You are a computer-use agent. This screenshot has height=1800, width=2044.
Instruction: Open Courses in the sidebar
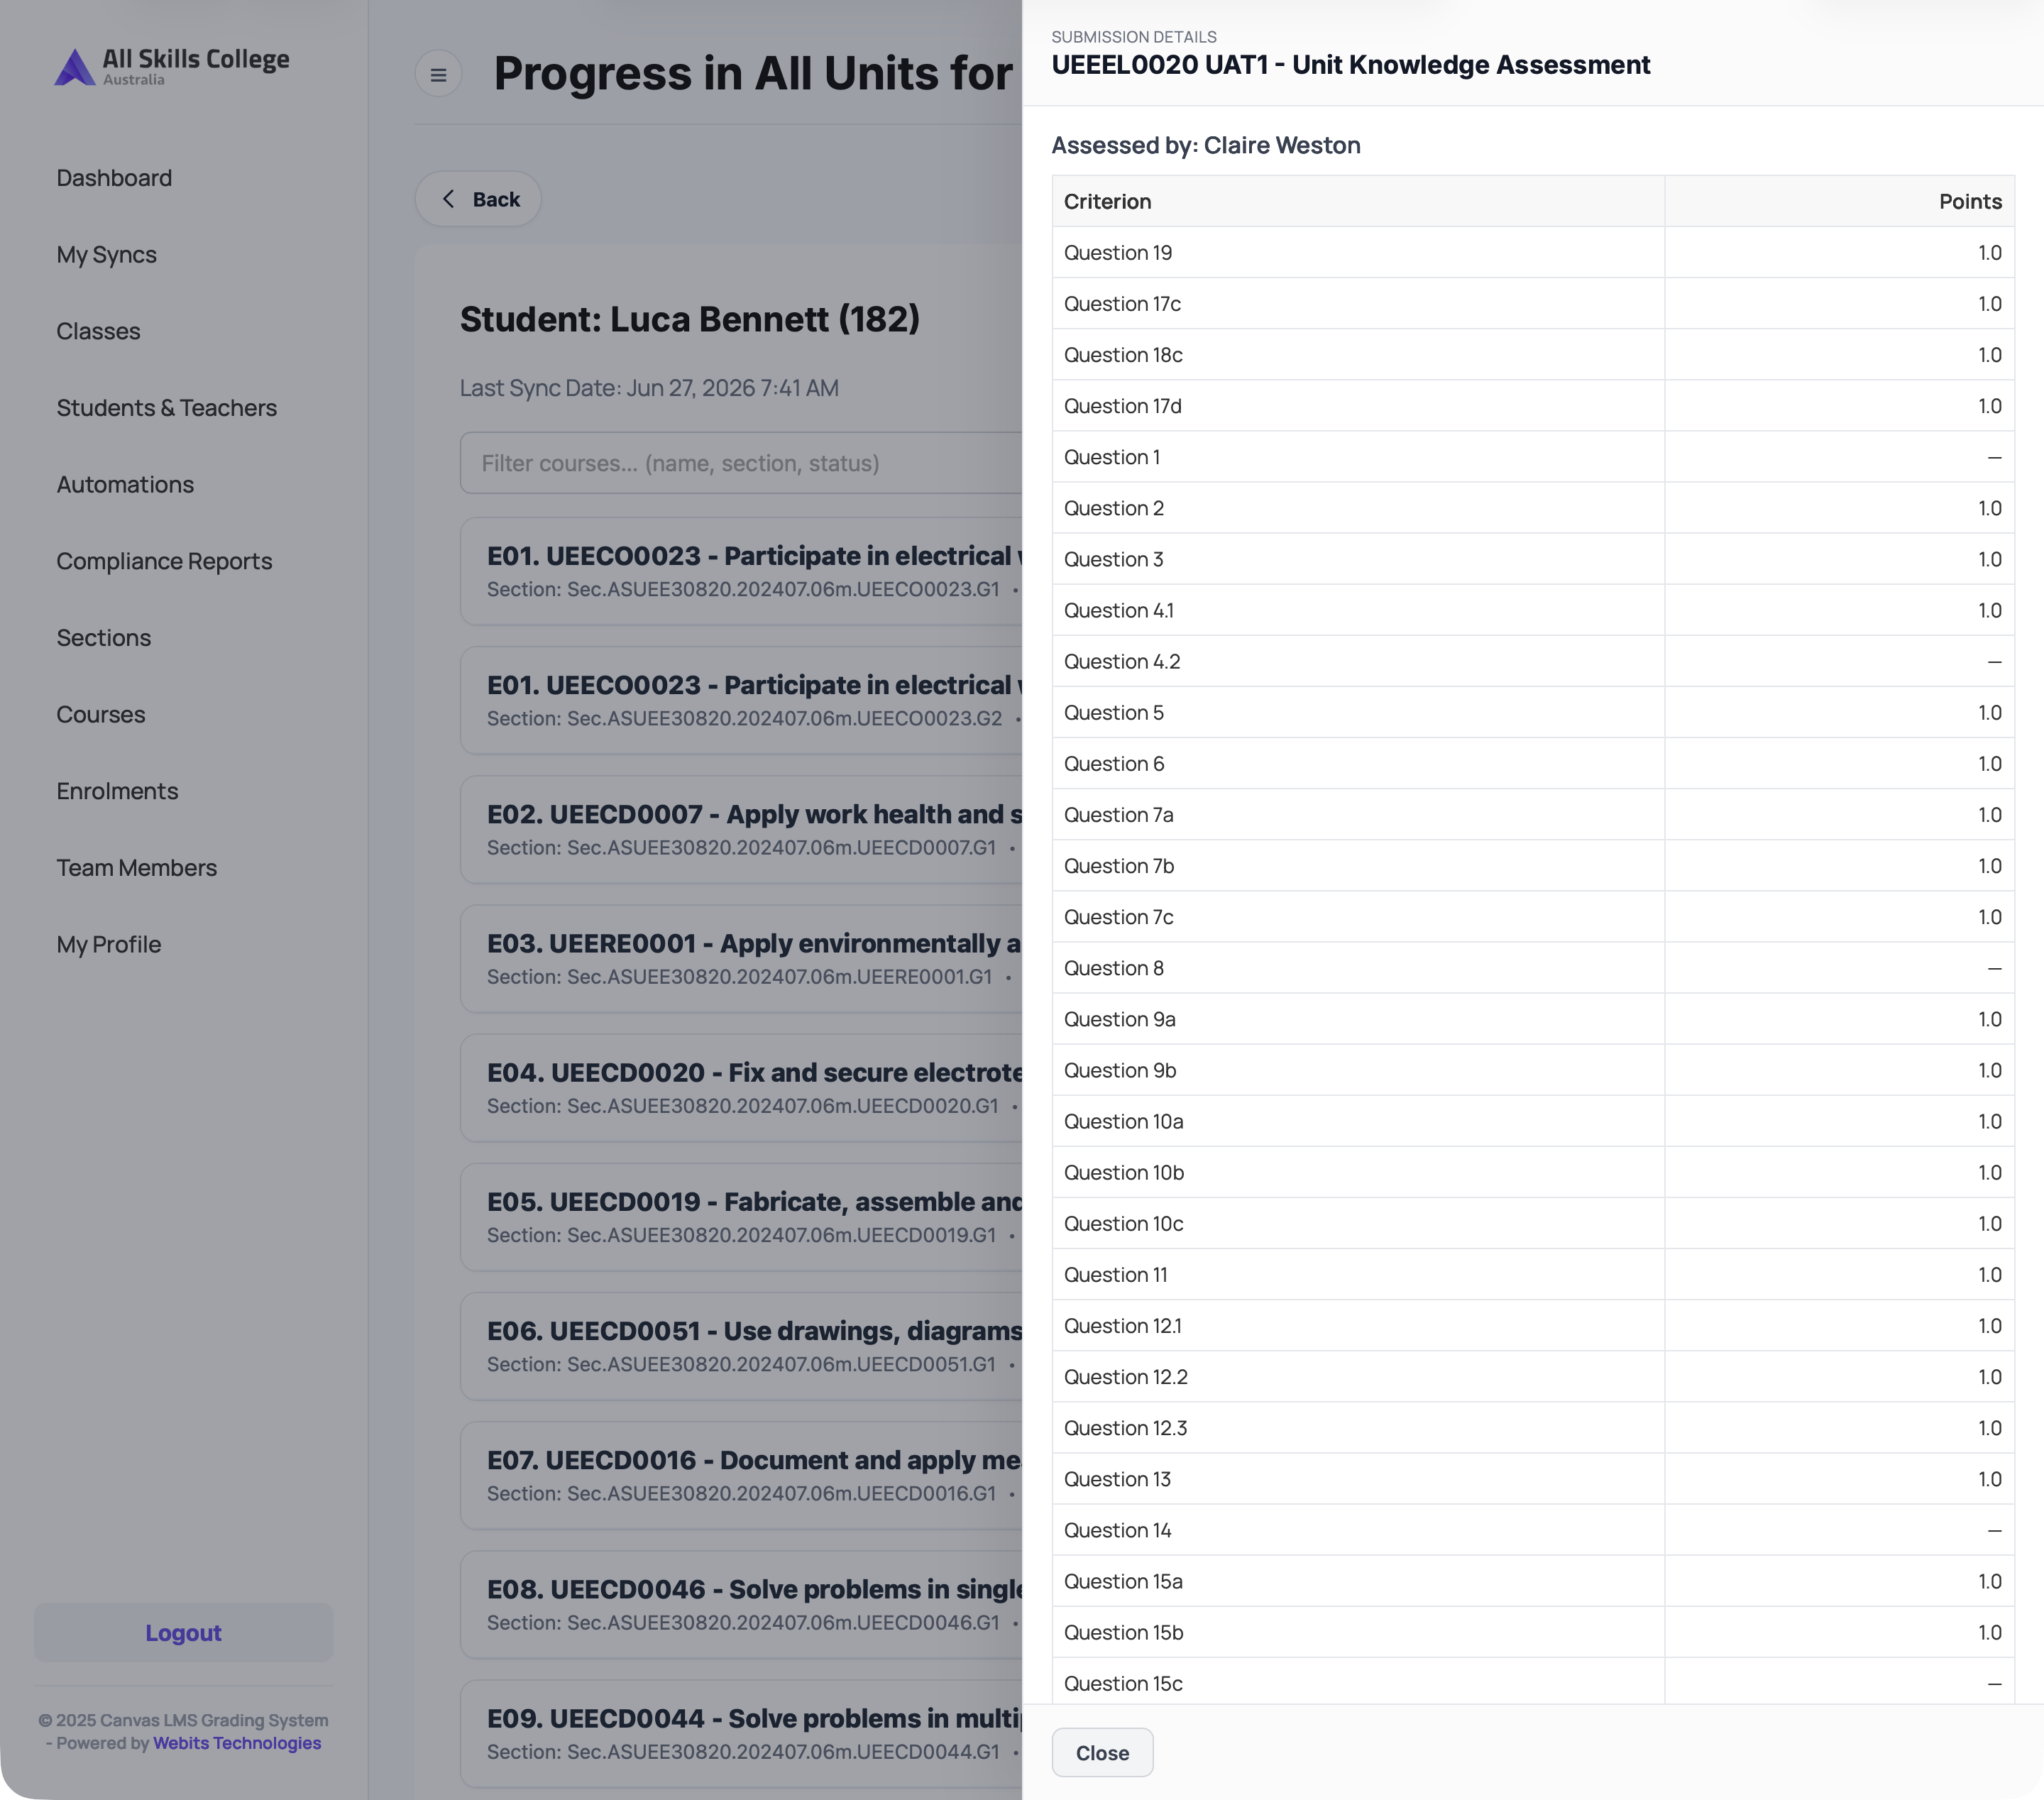coord(101,715)
